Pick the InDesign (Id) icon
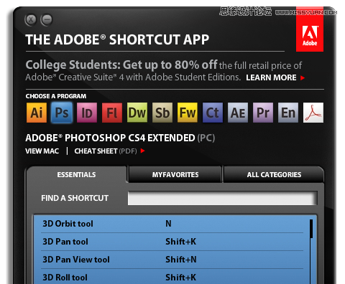Screen dimensions: 345x284 pos(87,113)
